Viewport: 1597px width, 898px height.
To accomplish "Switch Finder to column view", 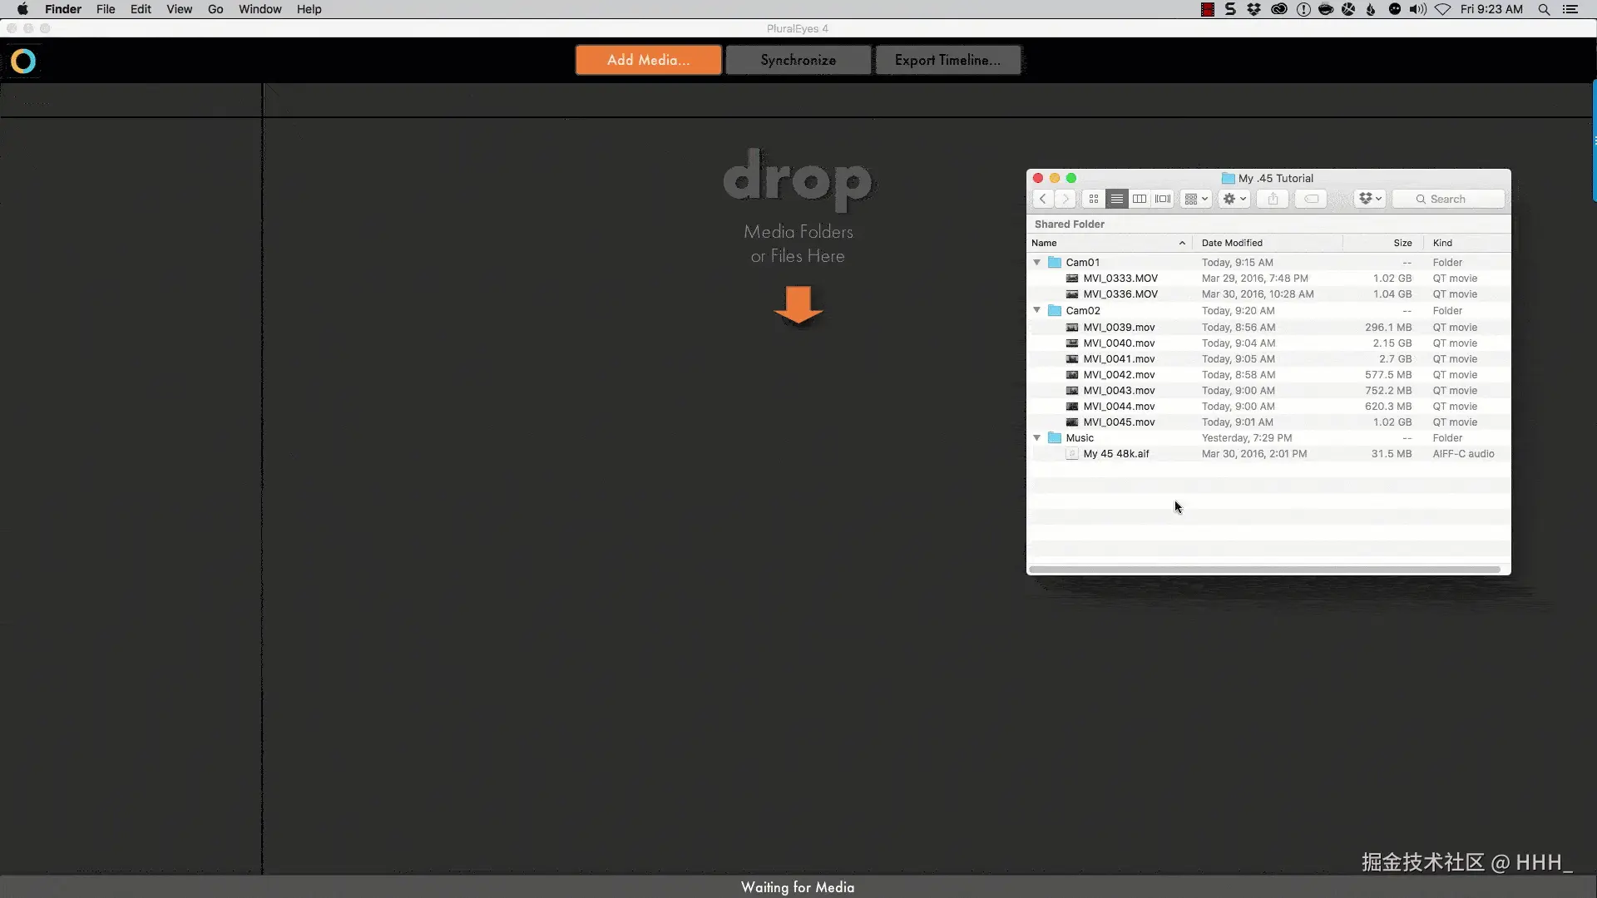I will click(x=1140, y=199).
